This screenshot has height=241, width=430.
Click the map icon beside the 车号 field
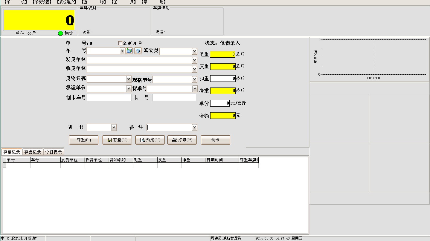pyautogui.click(x=129, y=51)
